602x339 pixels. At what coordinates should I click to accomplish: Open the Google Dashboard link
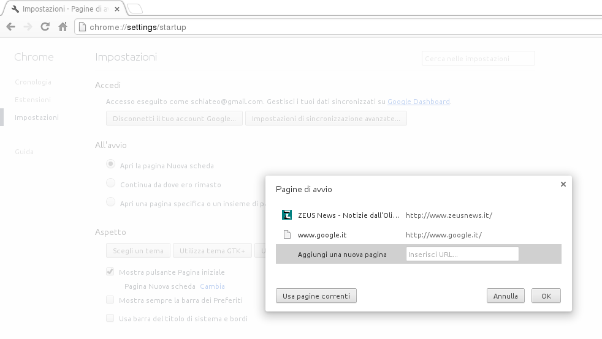pyautogui.click(x=419, y=102)
